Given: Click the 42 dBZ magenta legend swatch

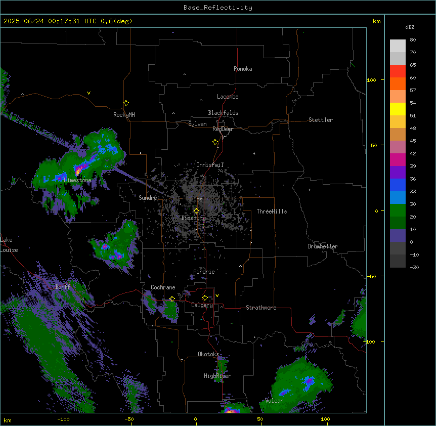Looking at the screenshot, I should click(x=398, y=159).
